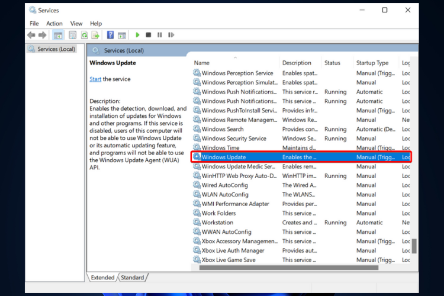Image resolution: width=444 pixels, height=296 pixels.
Task: Open the Action menu
Action: 54,24
